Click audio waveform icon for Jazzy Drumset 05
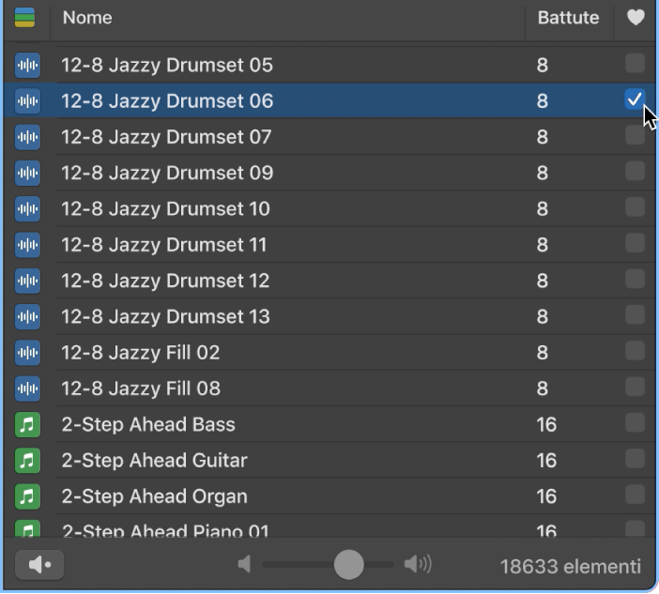Screen dimensions: 659x594 click(x=28, y=65)
